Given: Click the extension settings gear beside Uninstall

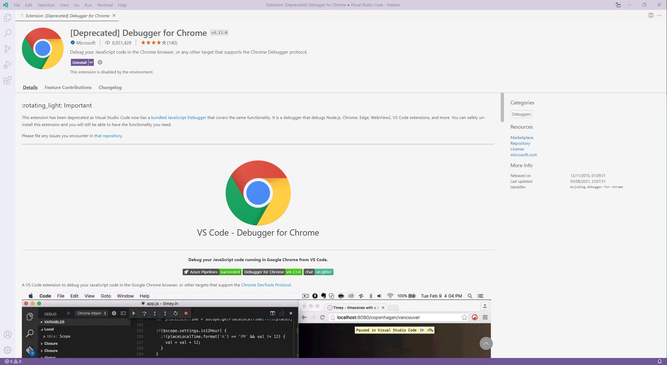Looking at the screenshot, I should click(x=100, y=62).
